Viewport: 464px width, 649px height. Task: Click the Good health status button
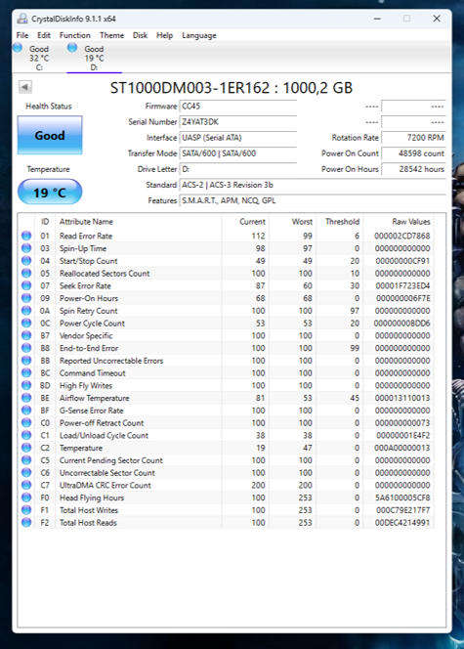click(50, 135)
